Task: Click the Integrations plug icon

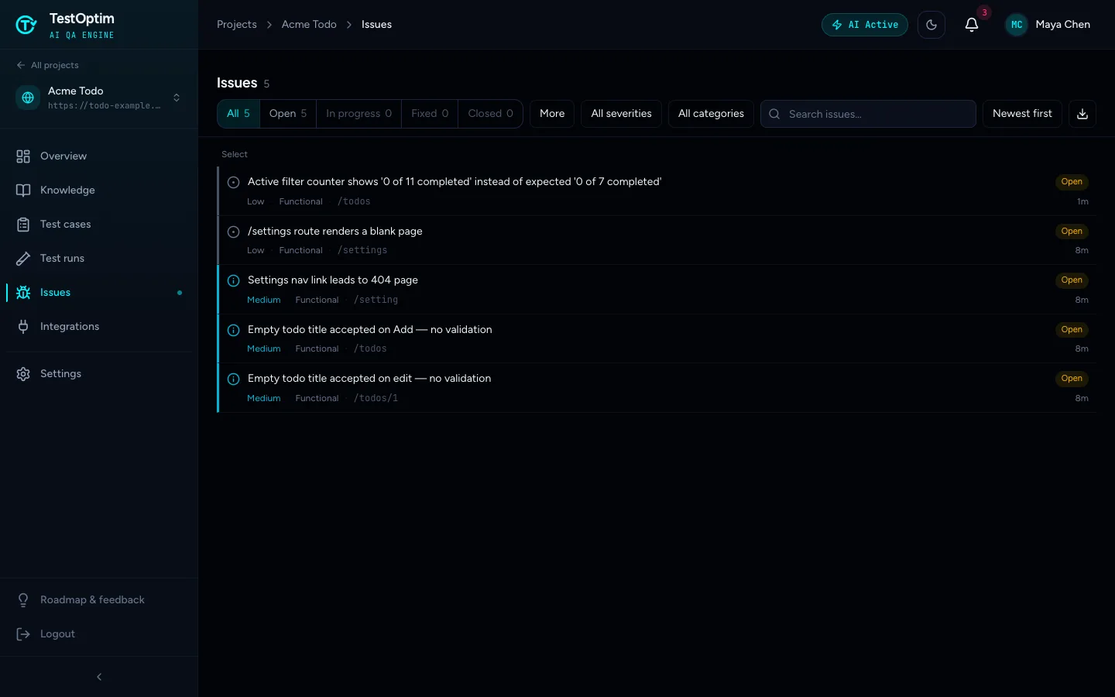Action: click(x=23, y=327)
